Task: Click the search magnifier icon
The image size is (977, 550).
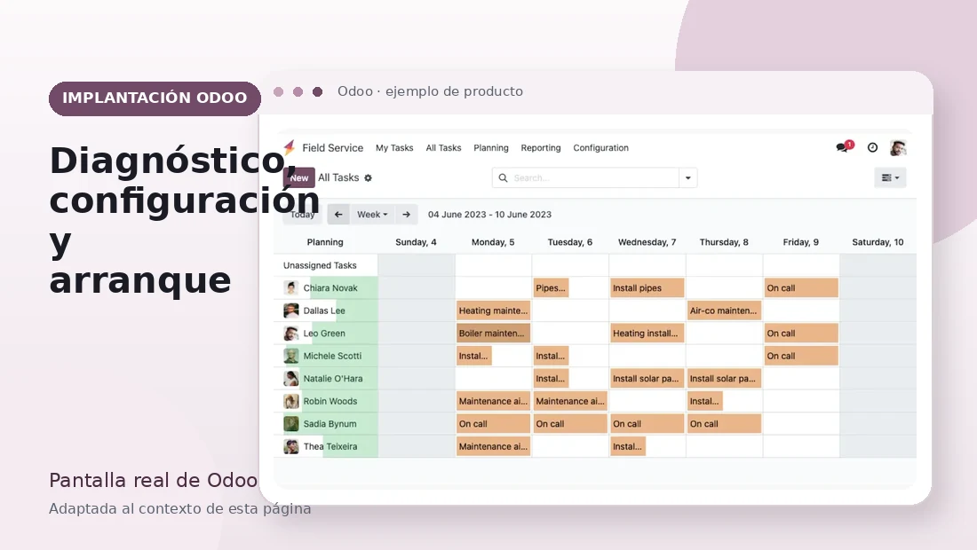Action: pyautogui.click(x=503, y=178)
